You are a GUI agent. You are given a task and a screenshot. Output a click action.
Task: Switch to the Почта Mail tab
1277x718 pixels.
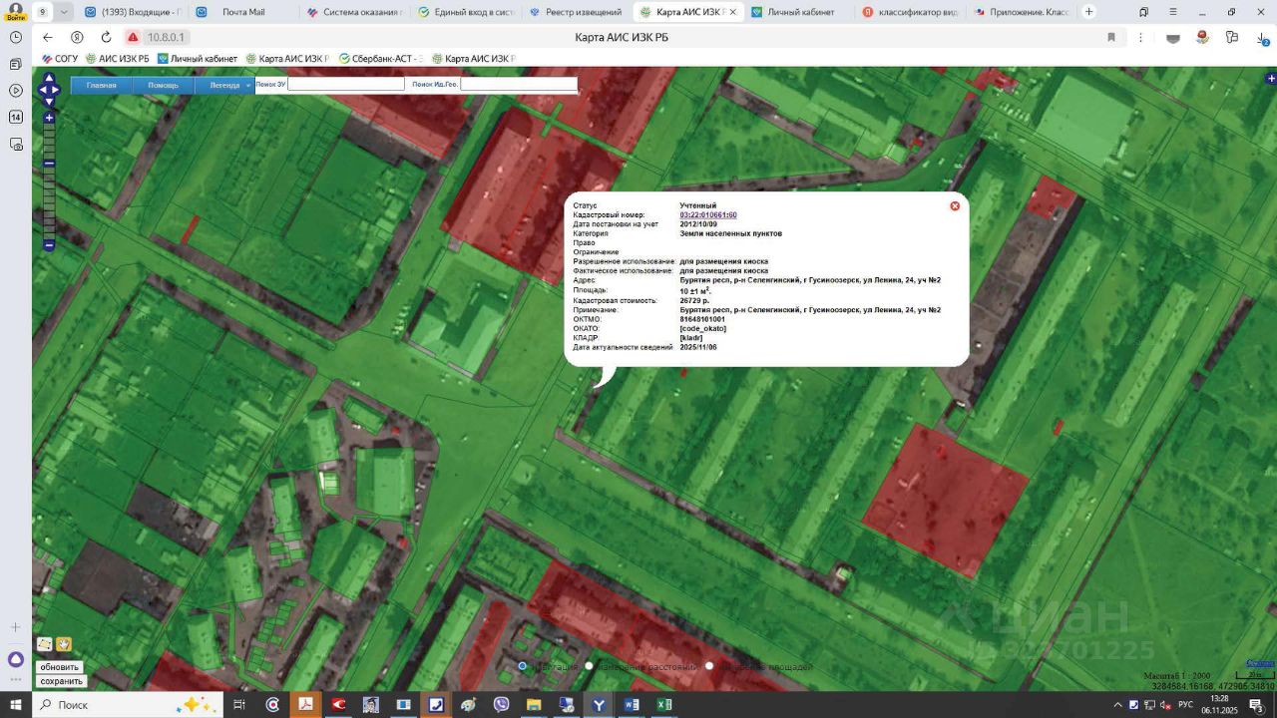(x=242, y=12)
